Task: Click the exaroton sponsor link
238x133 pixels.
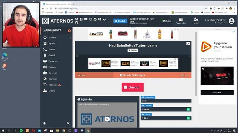Action: 166,21
